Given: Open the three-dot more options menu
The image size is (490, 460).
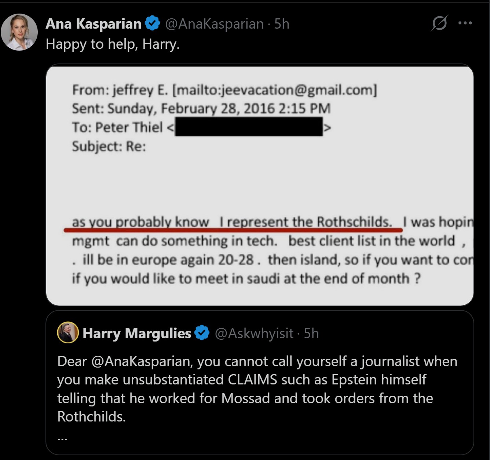Looking at the screenshot, I should 465,23.
